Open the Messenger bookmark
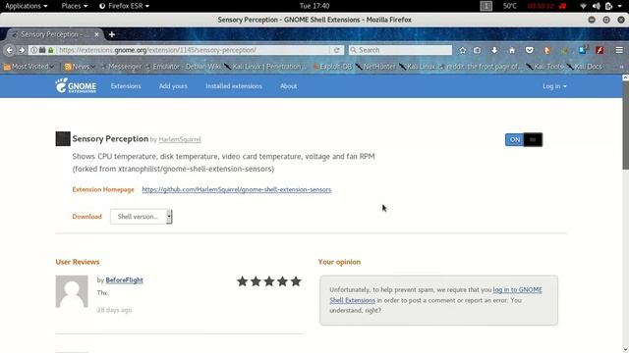Image resolution: width=629 pixels, height=353 pixels. click(x=122, y=67)
